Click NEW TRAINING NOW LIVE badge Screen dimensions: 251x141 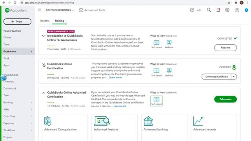coord(61,31)
